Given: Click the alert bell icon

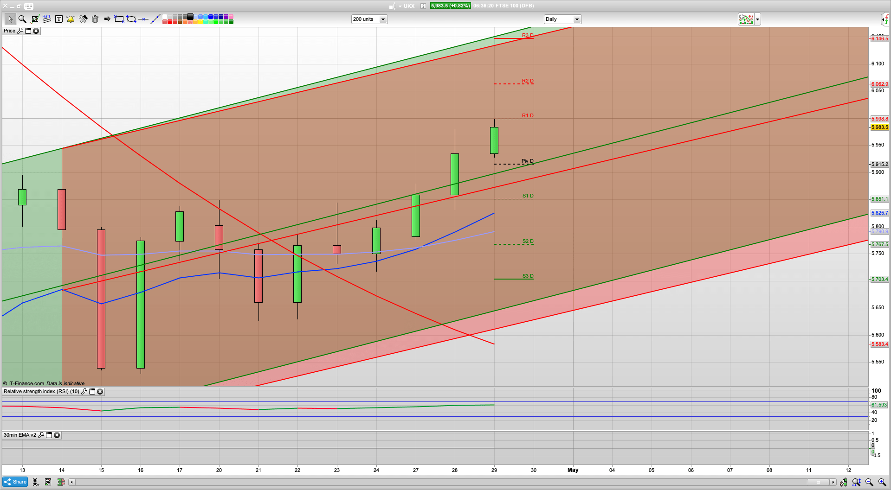Looking at the screenshot, I should 71,19.
